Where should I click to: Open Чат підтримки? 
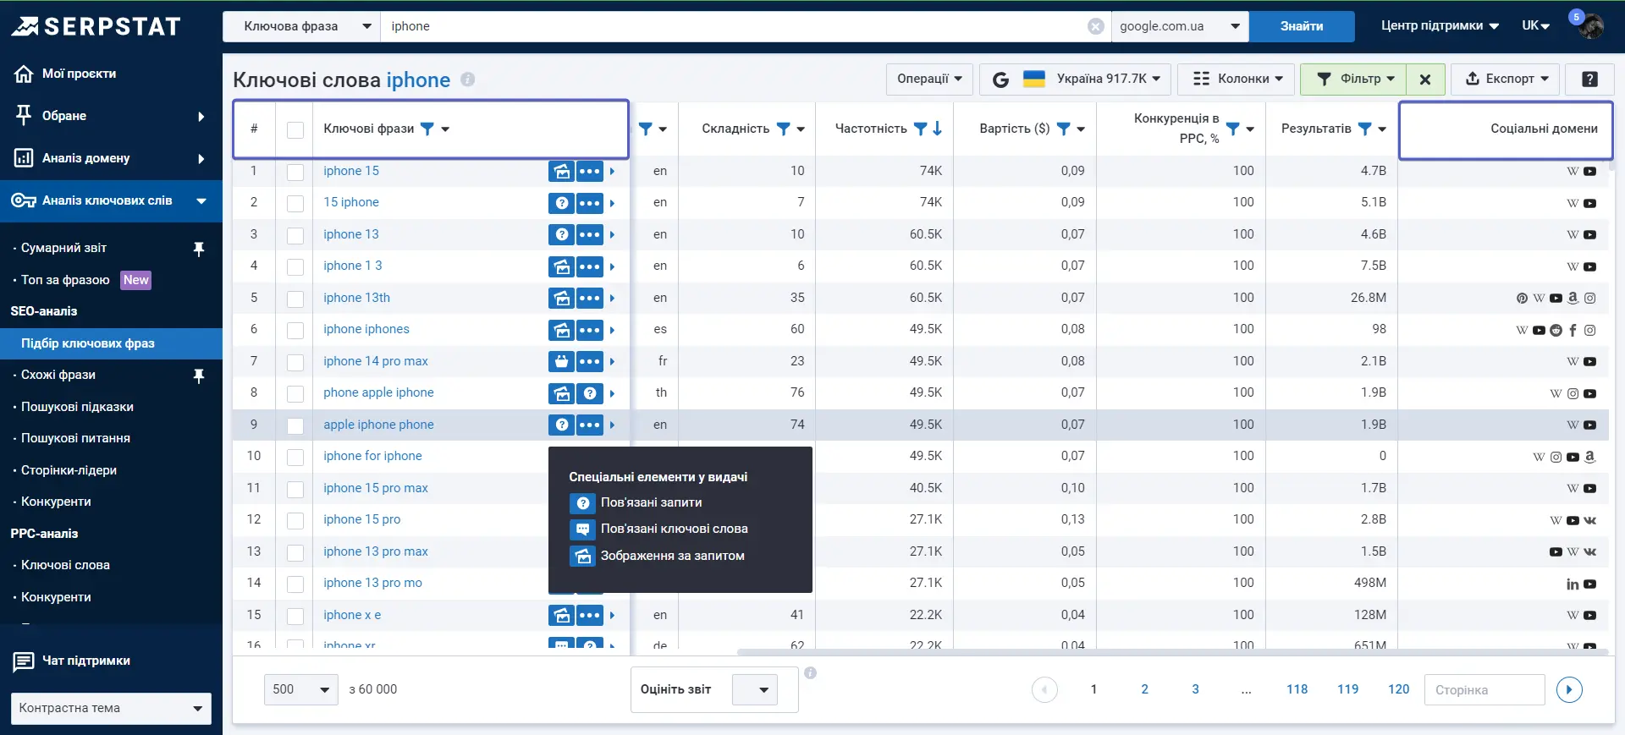tap(72, 661)
